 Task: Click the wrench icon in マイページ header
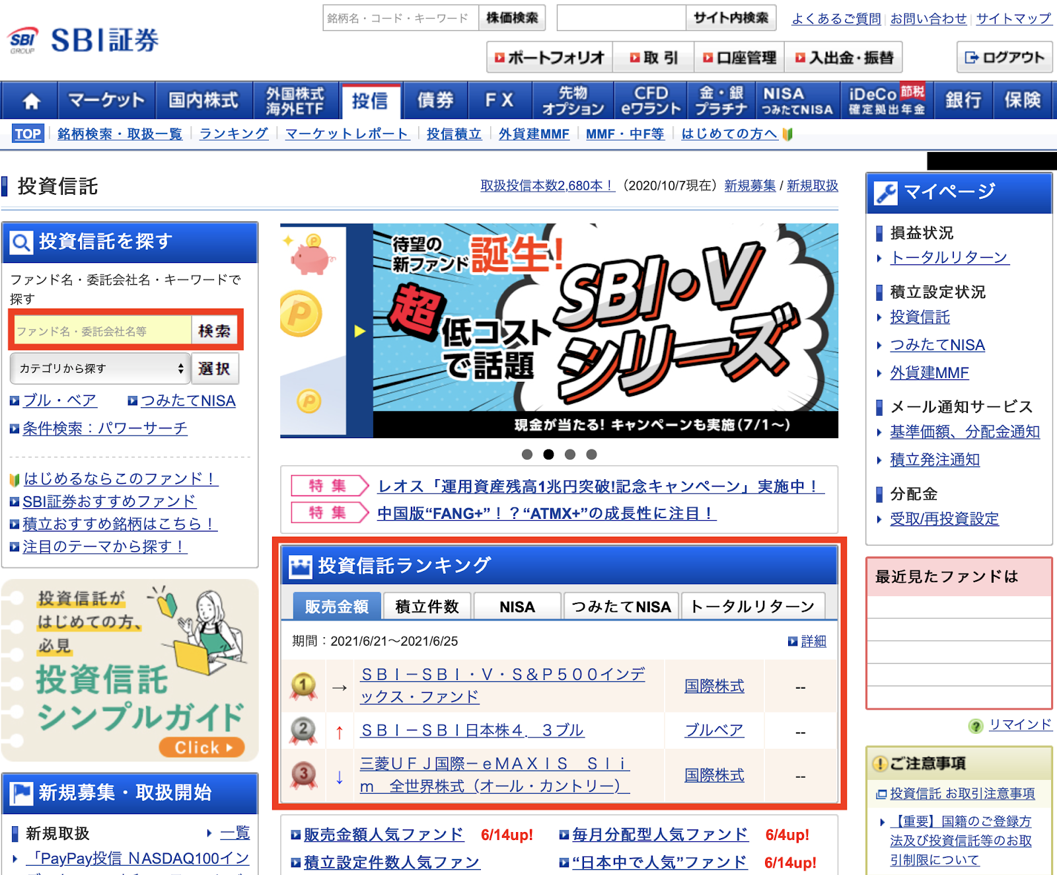pos(885,193)
